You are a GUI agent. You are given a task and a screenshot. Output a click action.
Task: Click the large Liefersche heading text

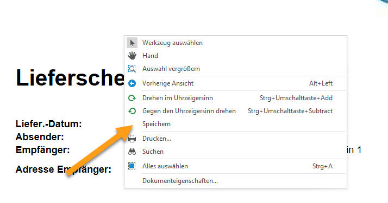(x=70, y=77)
